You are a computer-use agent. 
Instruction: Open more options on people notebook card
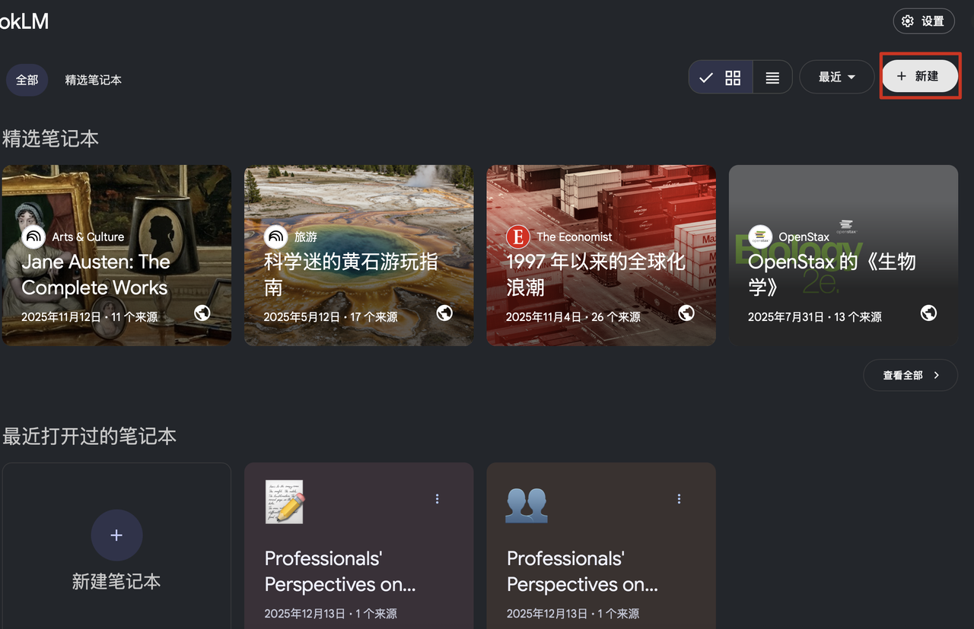[x=679, y=499]
